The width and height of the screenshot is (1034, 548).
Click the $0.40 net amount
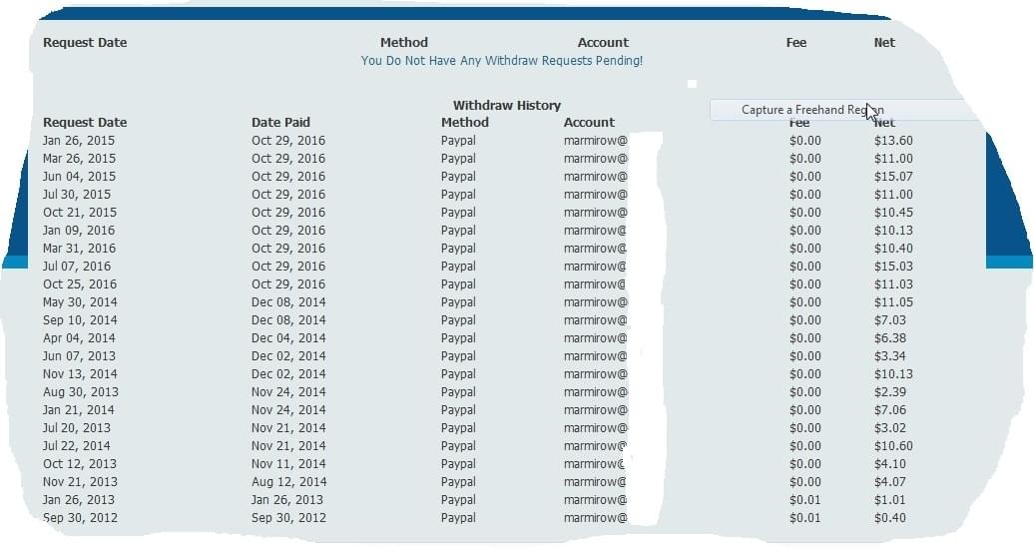point(890,518)
